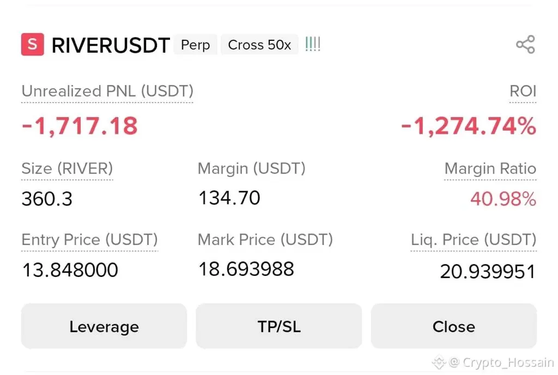Show ROI explanation via ROI label
558x375 pixels.
pos(523,91)
